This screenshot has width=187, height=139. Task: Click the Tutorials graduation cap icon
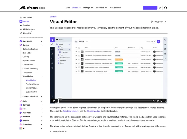point(21,25)
